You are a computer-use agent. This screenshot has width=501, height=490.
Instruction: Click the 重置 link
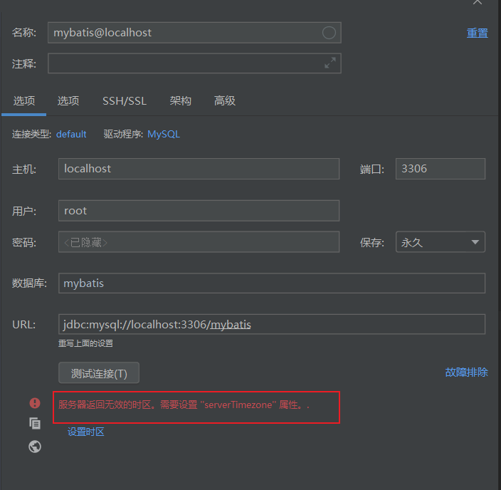coord(478,33)
